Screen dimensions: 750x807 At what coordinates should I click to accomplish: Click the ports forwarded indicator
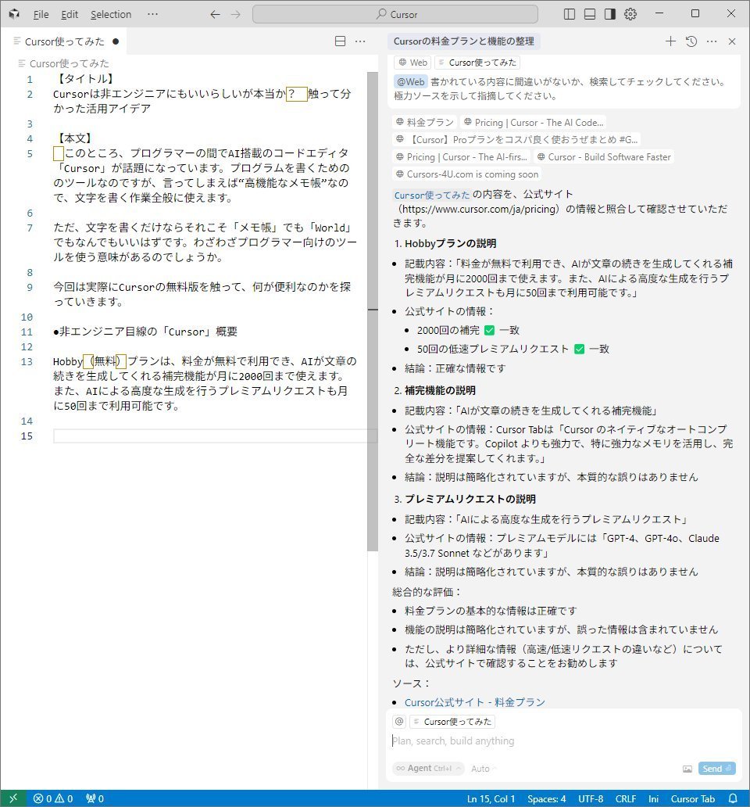click(95, 798)
